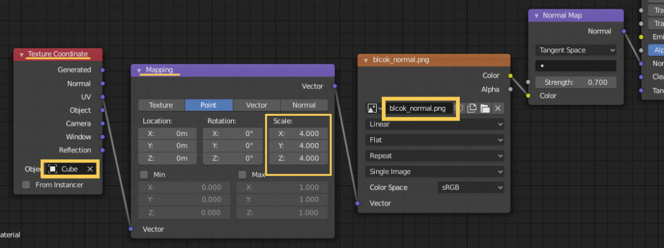Image resolution: width=664 pixels, height=248 pixels.
Task: Click the Object output socket
Action: [102, 110]
